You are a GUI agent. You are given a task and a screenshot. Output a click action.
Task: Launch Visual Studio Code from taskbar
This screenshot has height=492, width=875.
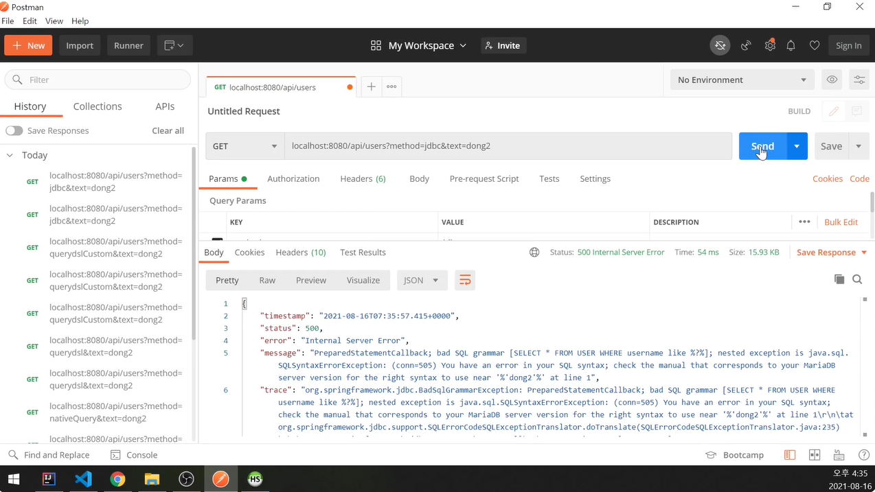coord(83,478)
